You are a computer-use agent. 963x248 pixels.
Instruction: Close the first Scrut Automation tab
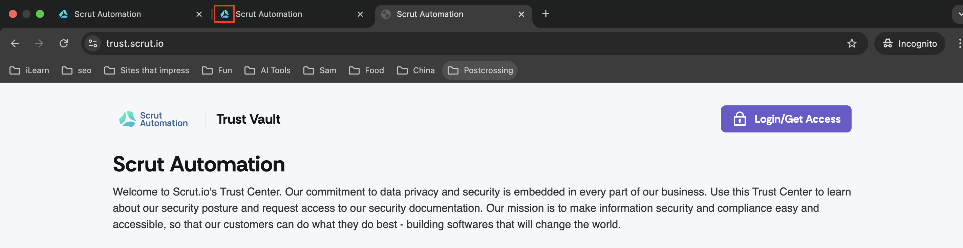199,14
